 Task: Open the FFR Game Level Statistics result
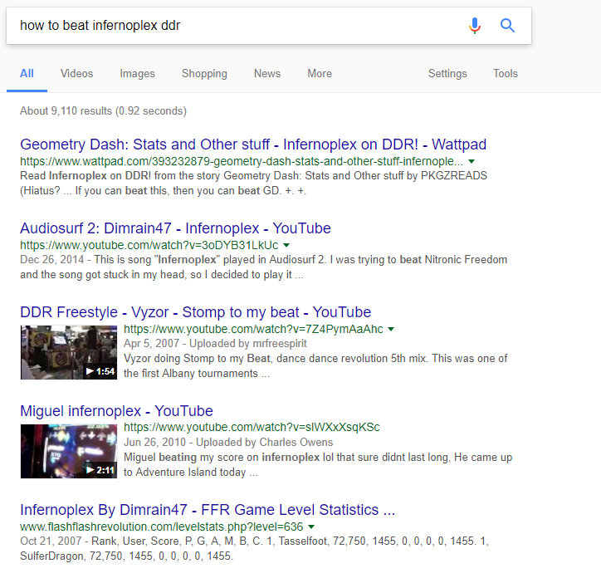pyautogui.click(x=208, y=510)
